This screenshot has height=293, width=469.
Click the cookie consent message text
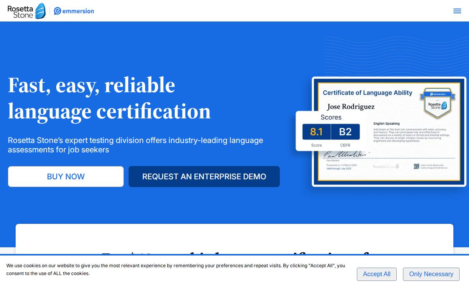(176, 270)
